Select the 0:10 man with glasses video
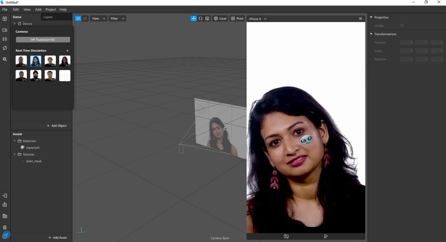 coord(50,75)
